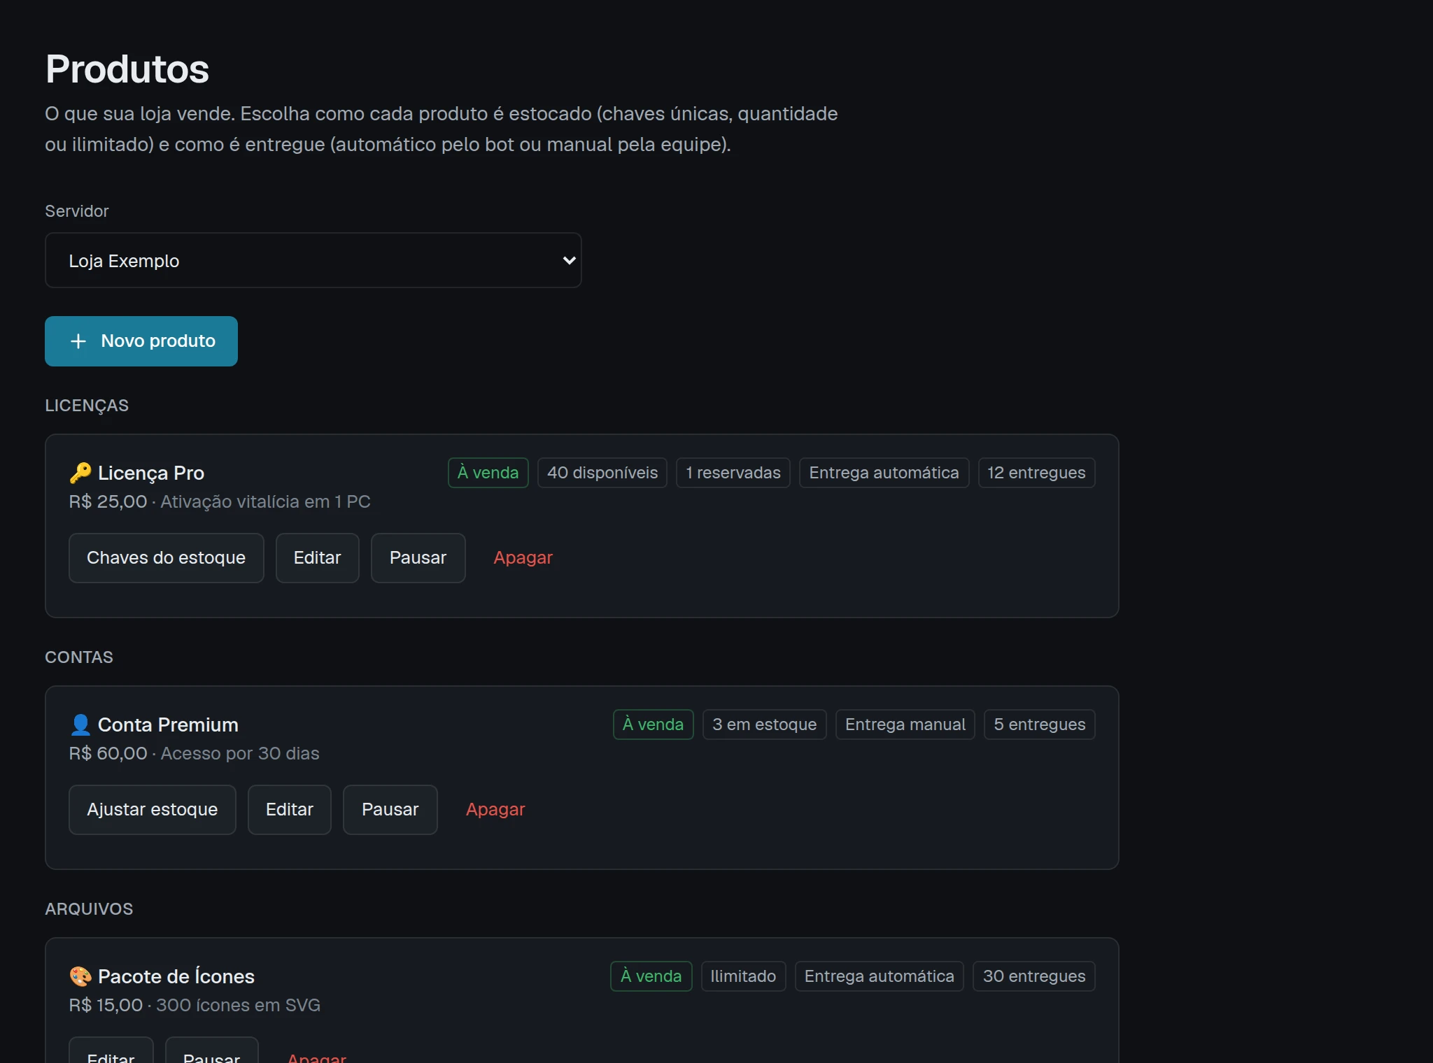Pause the Conta Premium product

click(x=390, y=810)
